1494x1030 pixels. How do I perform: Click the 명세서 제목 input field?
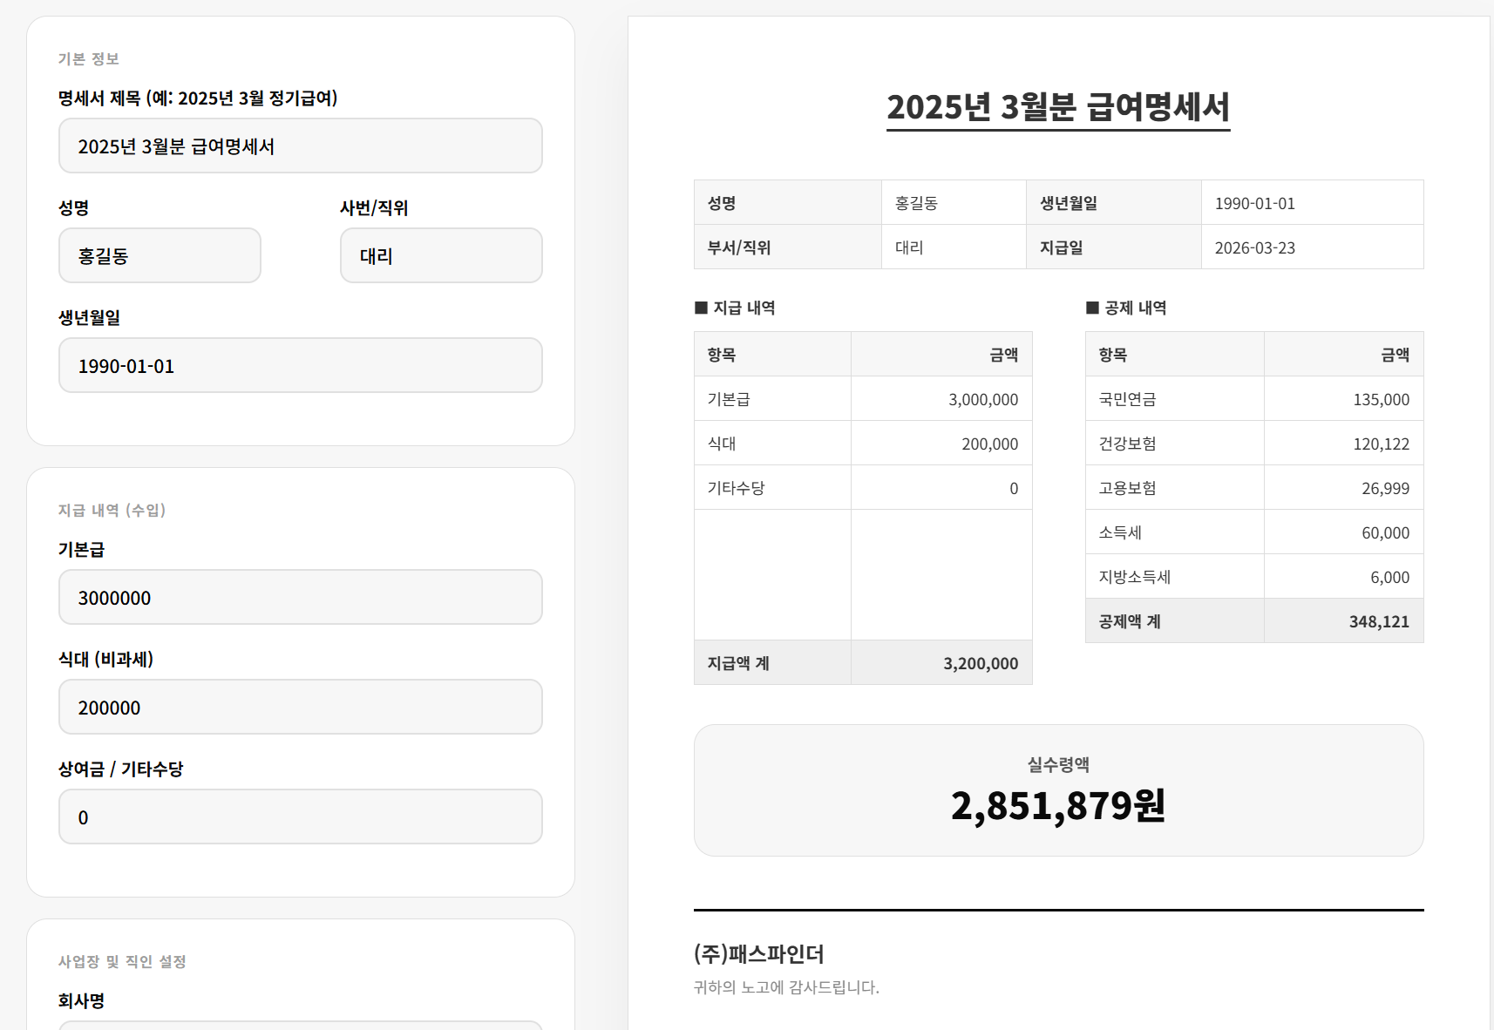pos(300,146)
